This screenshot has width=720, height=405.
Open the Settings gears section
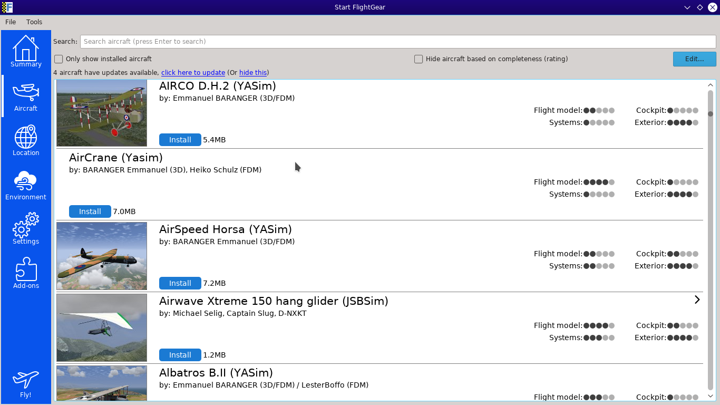click(x=26, y=229)
